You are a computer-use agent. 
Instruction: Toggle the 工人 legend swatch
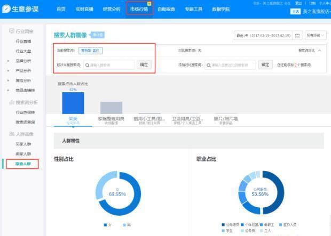tap(262, 231)
